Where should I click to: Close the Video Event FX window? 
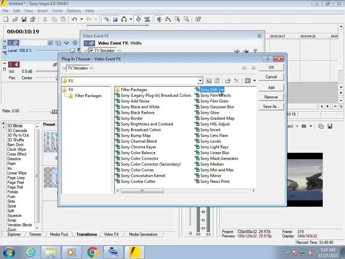pyautogui.click(x=259, y=36)
